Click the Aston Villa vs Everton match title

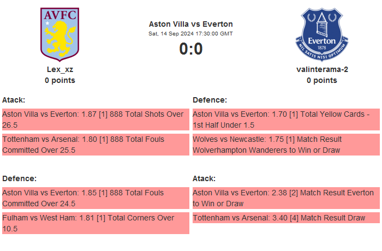pos(190,24)
